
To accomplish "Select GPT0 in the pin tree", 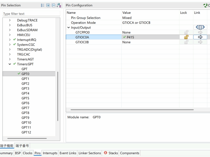I will pyautogui.click(x=25, y=74).
